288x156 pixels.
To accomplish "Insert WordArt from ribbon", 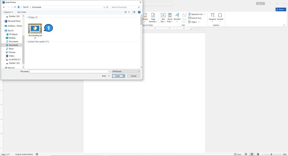I will (177, 18).
